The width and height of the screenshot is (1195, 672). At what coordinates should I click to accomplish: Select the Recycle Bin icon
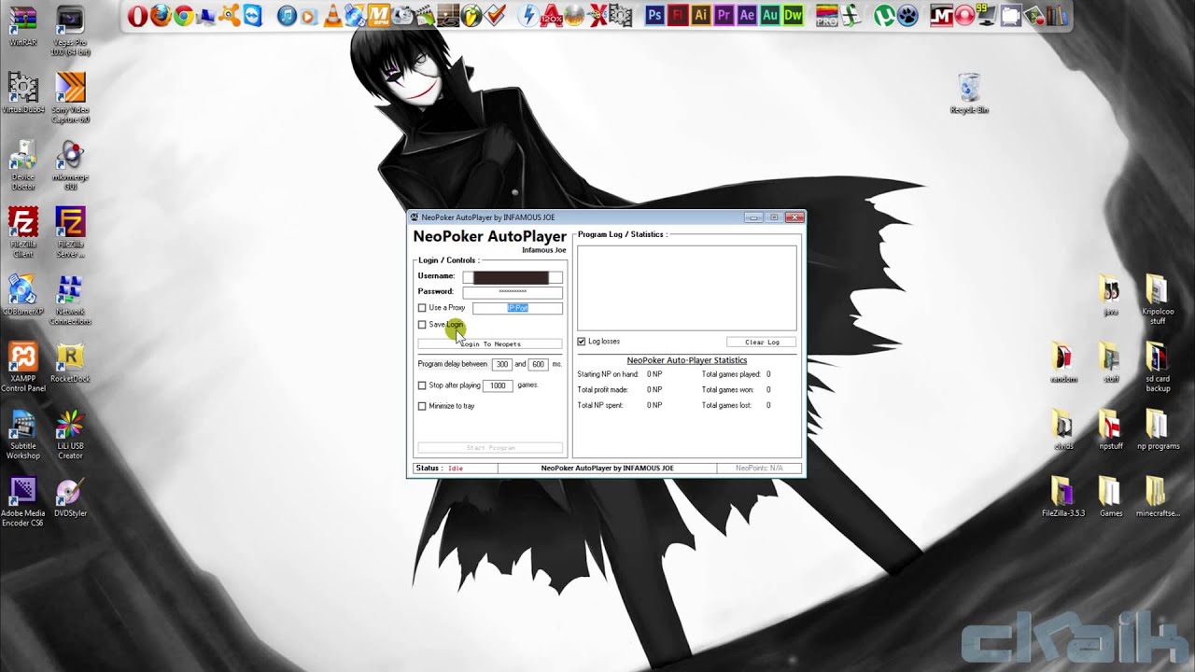pos(969,91)
